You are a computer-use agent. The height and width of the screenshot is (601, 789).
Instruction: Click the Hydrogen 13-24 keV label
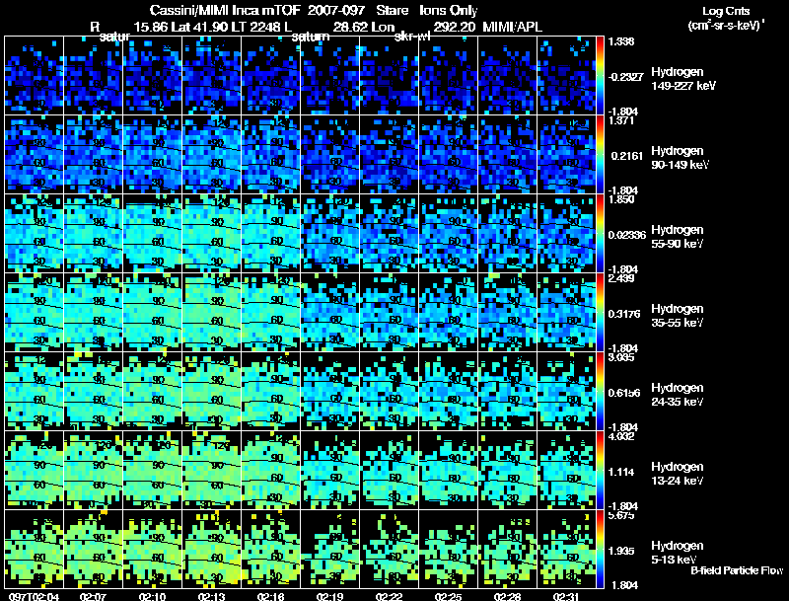678,474
